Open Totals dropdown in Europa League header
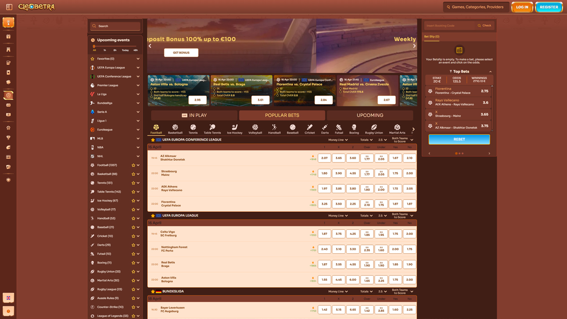The height and width of the screenshot is (319, 567). (x=366, y=216)
